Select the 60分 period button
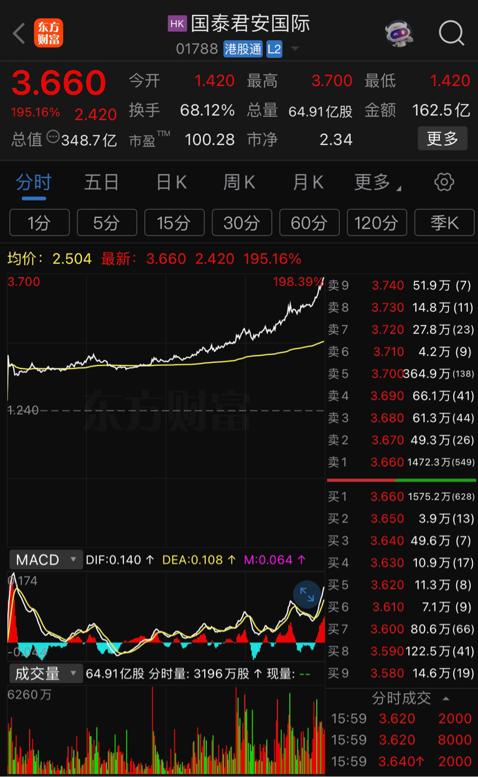The width and height of the screenshot is (478, 777). (309, 222)
